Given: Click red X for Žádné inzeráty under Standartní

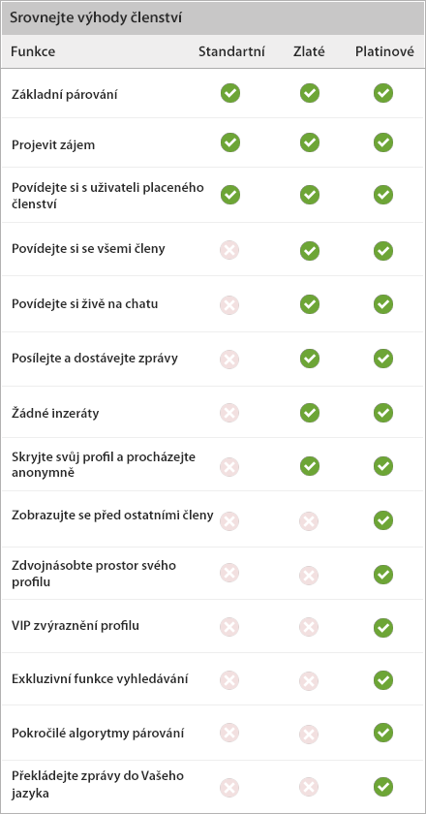Looking at the screenshot, I should coord(229,413).
